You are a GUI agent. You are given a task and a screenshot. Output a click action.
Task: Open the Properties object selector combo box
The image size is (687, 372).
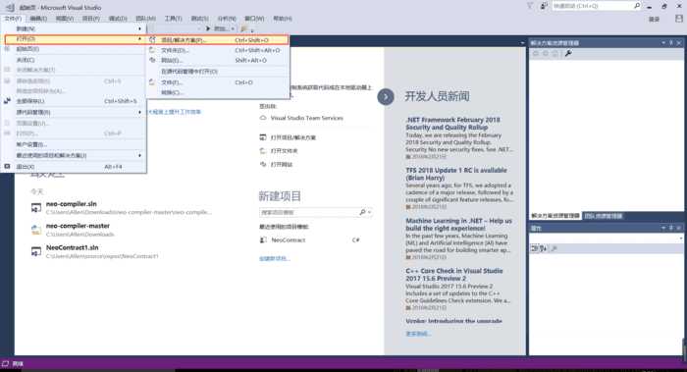pyautogui.click(x=607, y=239)
